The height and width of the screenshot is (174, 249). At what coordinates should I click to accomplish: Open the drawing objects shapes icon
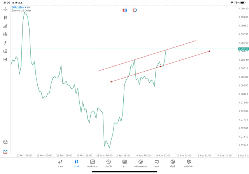pos(5,51)
